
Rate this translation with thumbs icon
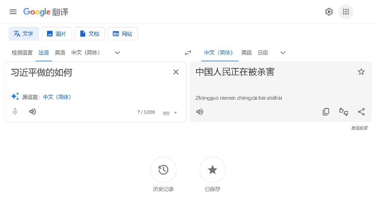(x=344, y=111)
